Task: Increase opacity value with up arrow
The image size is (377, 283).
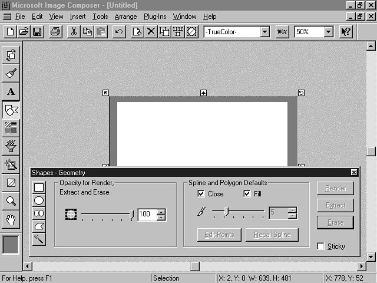Action: pos(161,212)
